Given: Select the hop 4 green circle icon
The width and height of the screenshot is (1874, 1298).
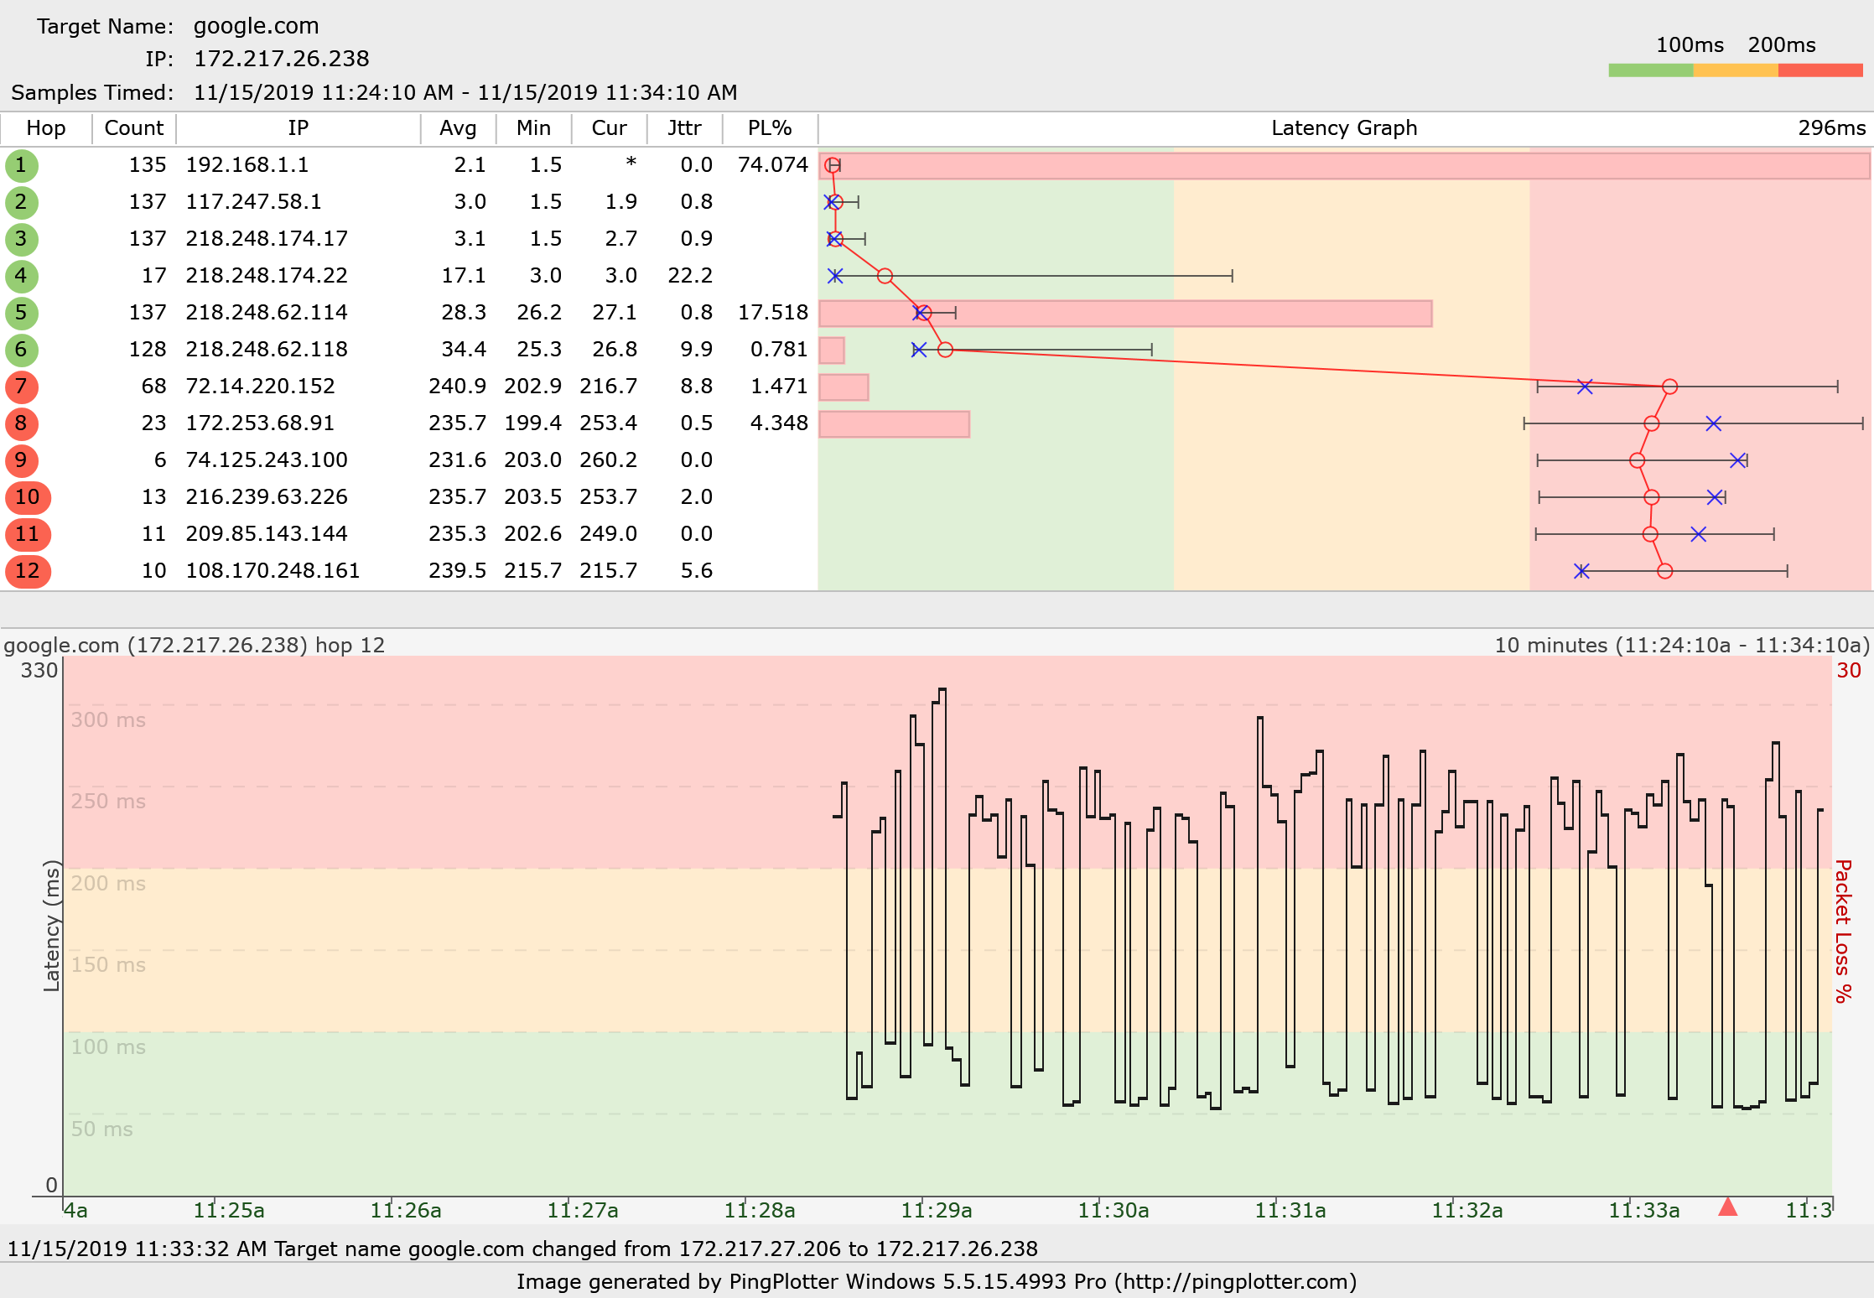Looking at the screenshot, I should coord(21,276).
